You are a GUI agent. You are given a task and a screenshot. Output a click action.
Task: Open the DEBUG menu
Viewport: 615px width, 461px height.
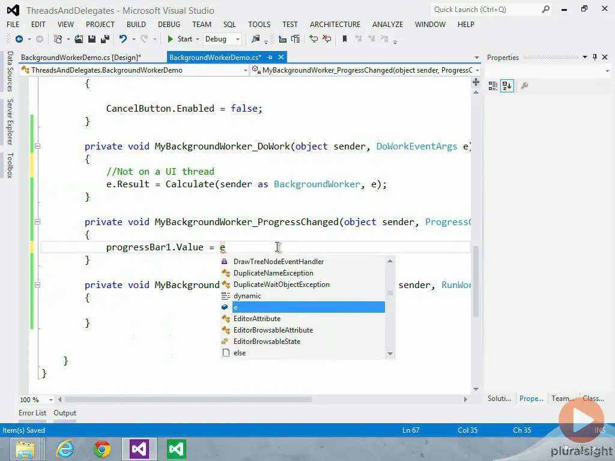click(169, 25)
